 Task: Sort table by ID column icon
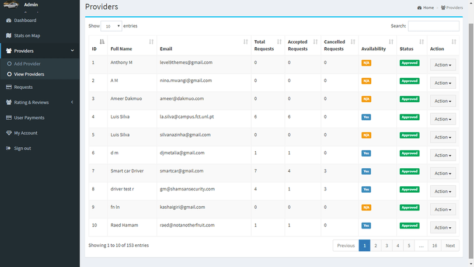click(102, 42)
